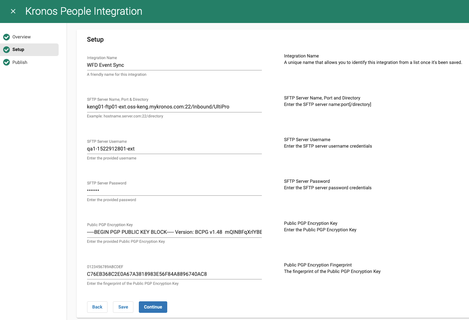Click right-side 'Enter the Public PGP Encryption Key' text

click(x=320, y=230)
